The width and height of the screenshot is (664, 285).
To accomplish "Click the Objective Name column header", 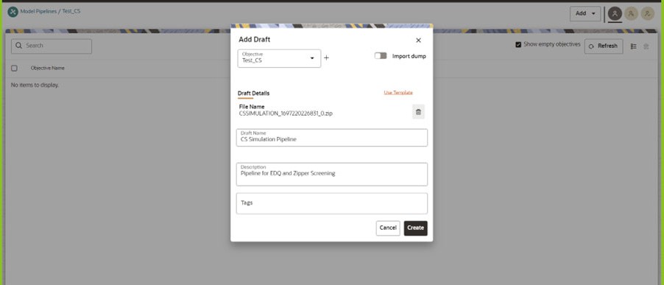I will [x=47, y=68].
